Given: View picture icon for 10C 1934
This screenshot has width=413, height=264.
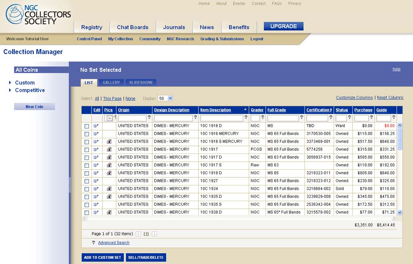Looking at the screenshot, I should tap(109, 189).
